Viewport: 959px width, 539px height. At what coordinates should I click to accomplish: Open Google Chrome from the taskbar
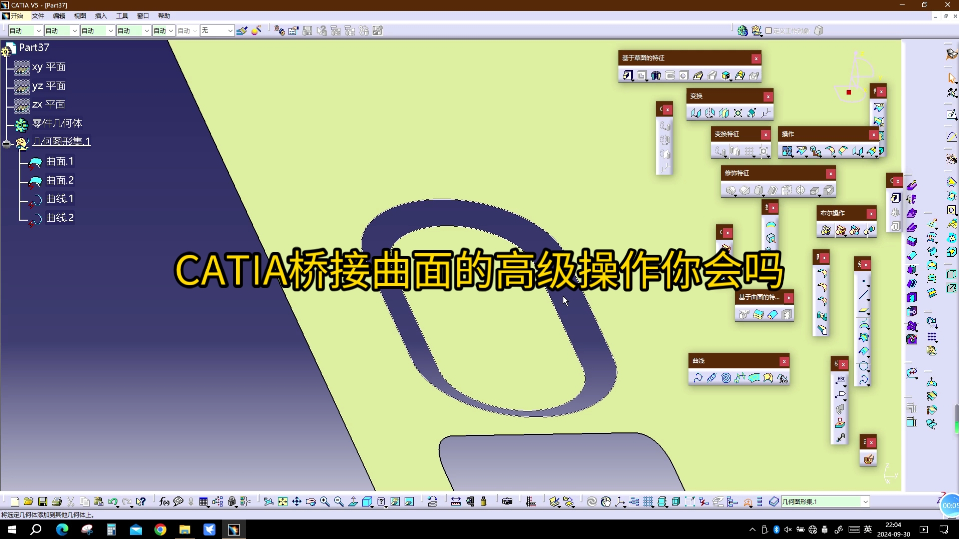point(160,529)
